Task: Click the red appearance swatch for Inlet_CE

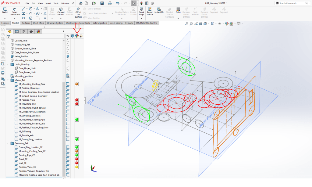Action: (77, 163)
